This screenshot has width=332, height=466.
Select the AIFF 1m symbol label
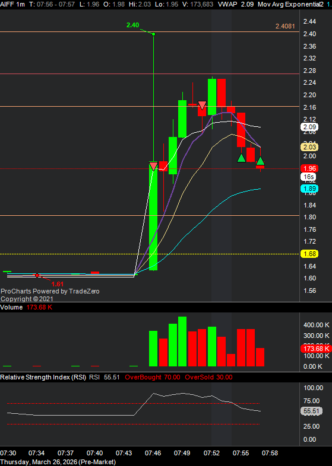point(12,5)
